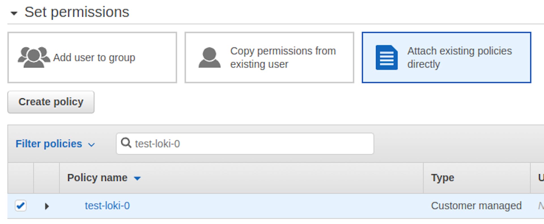Image resolution: width=544 pixels, height=224 pixels.
Task: Focus the policy search input field
Action: click(249, 144)
